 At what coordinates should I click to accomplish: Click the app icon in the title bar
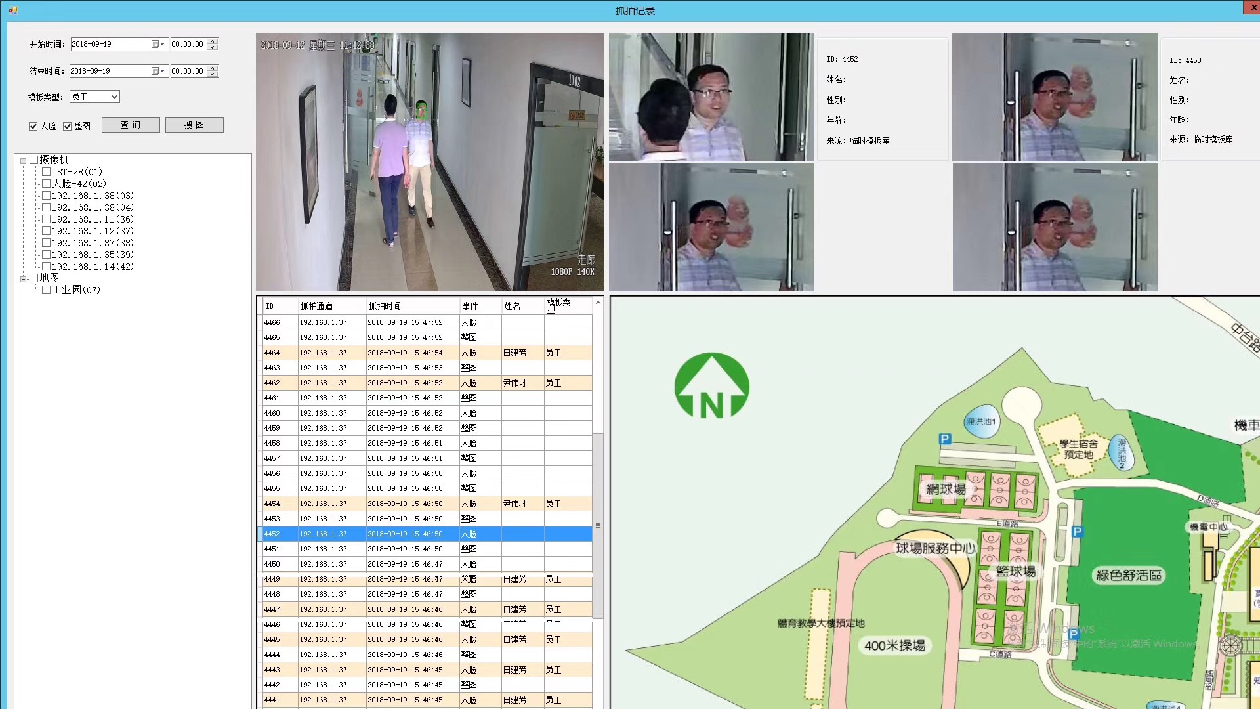12,11
